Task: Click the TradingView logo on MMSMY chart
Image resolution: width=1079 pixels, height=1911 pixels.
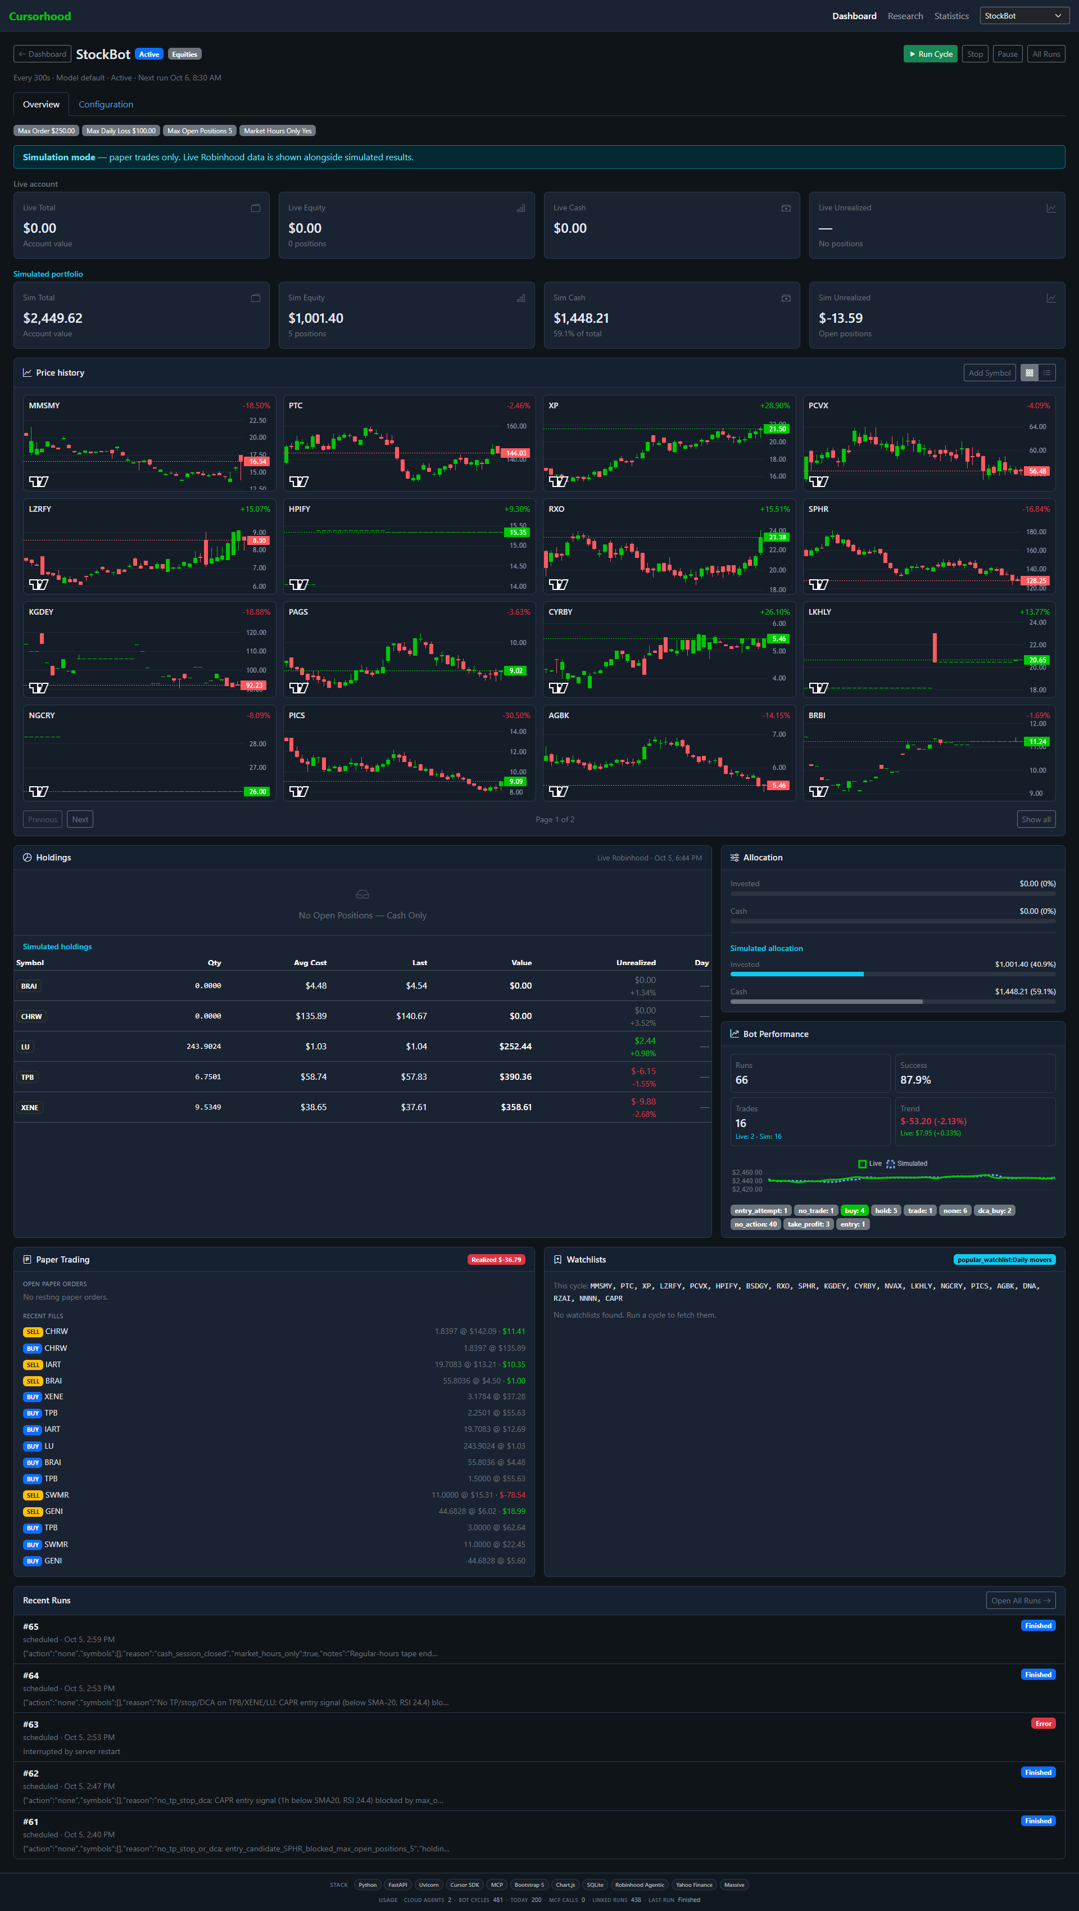Action: point(39,481)
